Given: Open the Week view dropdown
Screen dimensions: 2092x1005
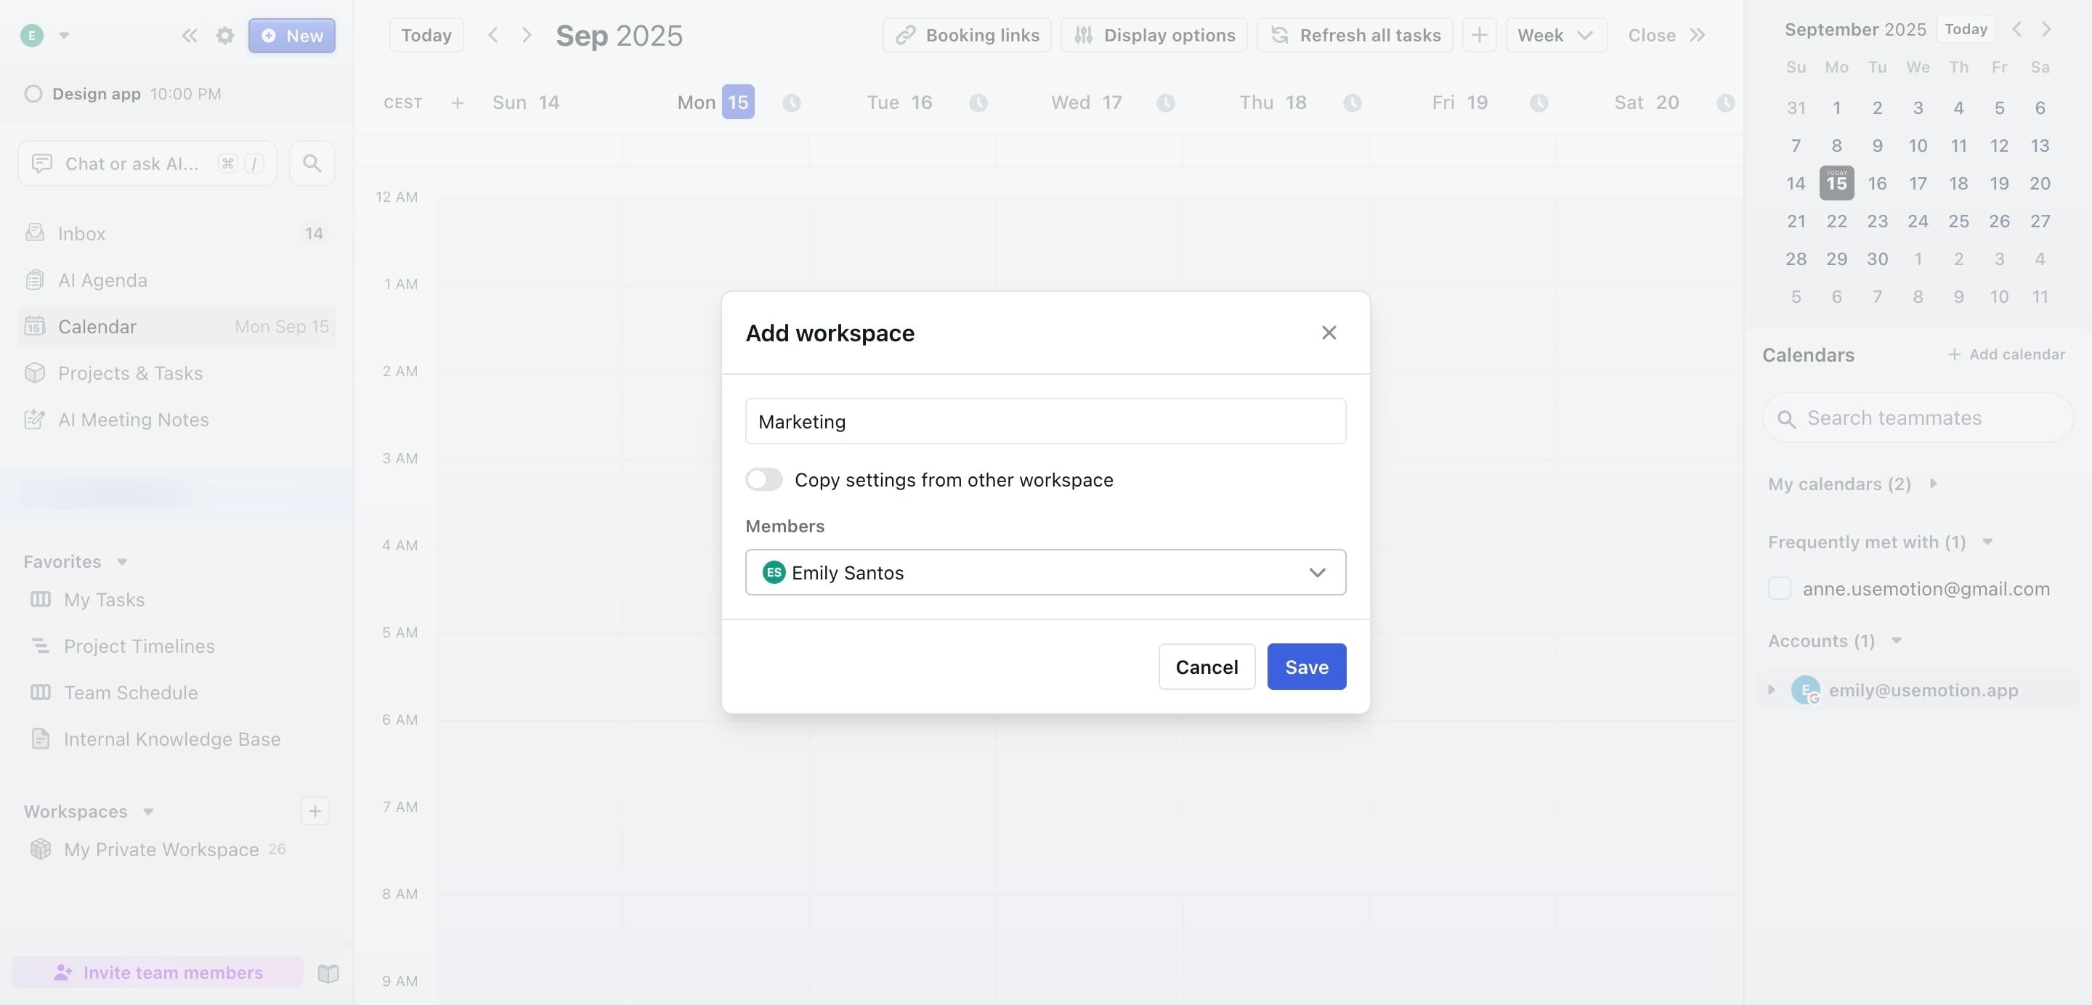Looking at the screenshot, I should tap(1556, 35).
